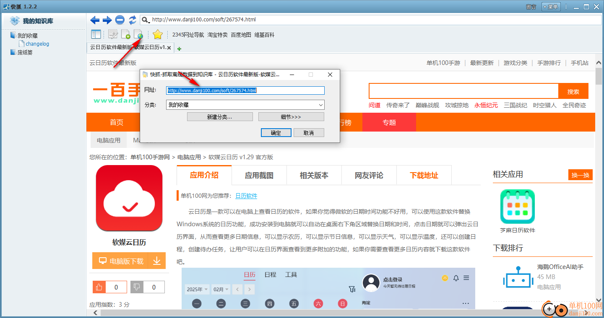604x318 pixels.
Task: Click the 软媒云日历 red cloud app icon
Action: click(x=129, y=198)
